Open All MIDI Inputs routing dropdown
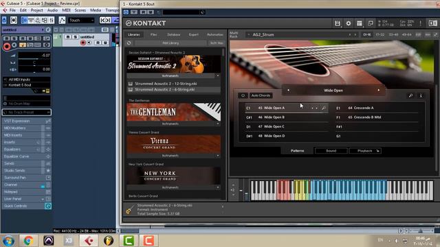440x247 pixels. (27, 80)
